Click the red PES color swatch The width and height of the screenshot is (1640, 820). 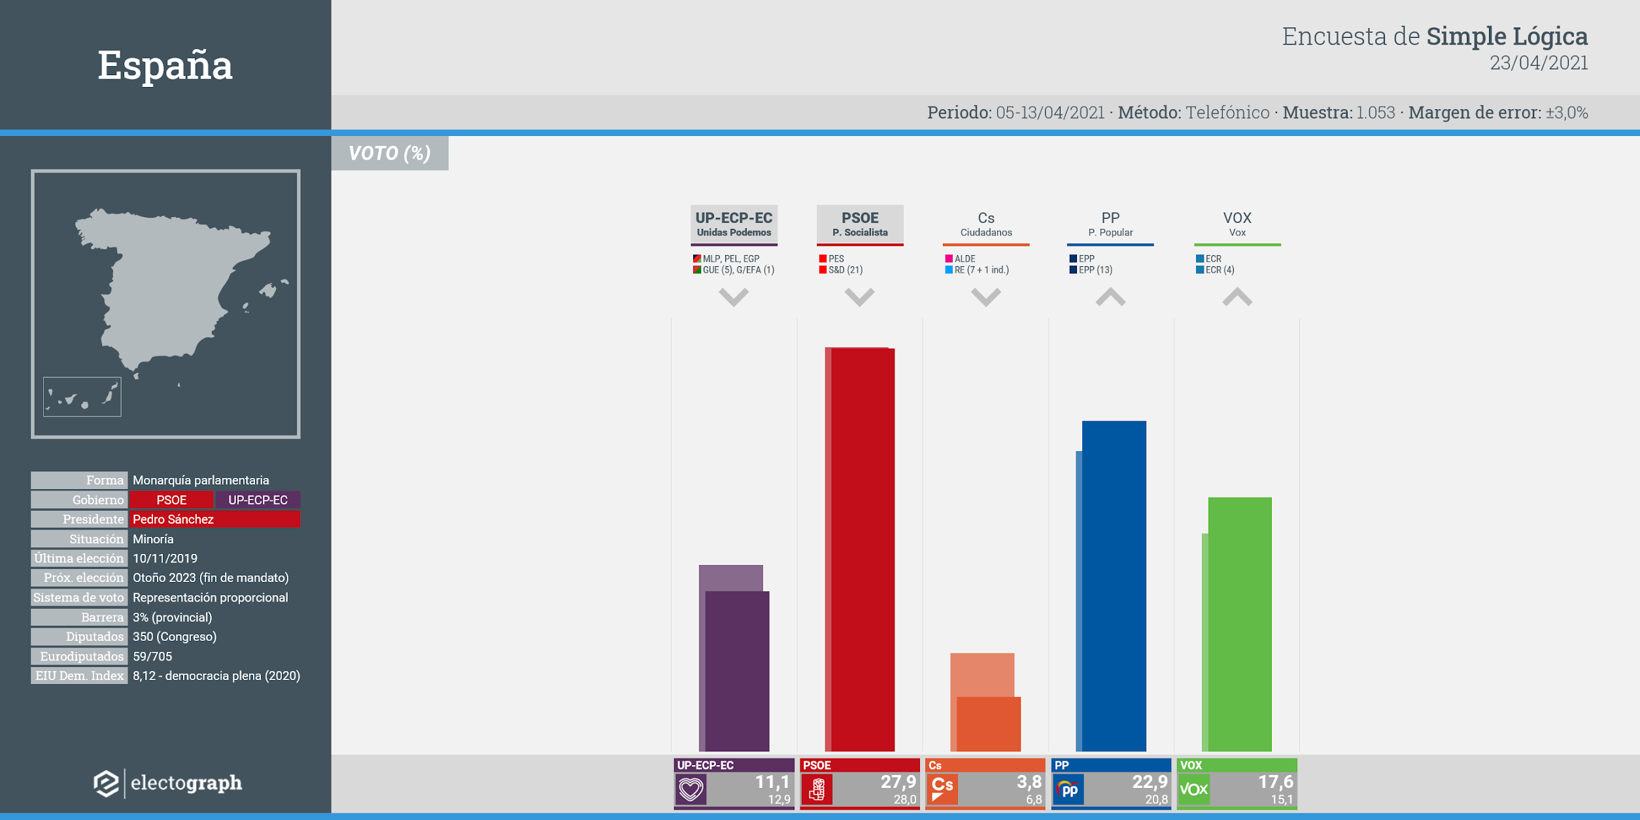tap(823, 259)
